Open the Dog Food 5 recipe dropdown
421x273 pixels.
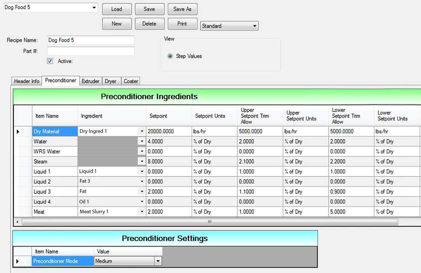pos(94,8)
